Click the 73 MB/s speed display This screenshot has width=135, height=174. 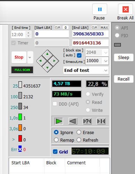(67, 94)
